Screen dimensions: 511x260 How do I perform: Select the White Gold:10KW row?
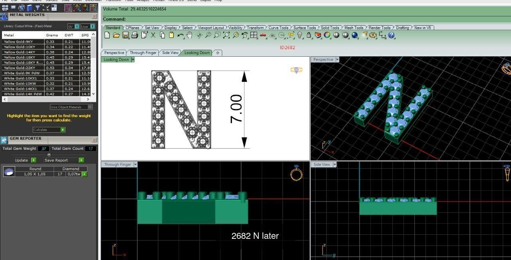pyautogui.click(x=47, y=83)
